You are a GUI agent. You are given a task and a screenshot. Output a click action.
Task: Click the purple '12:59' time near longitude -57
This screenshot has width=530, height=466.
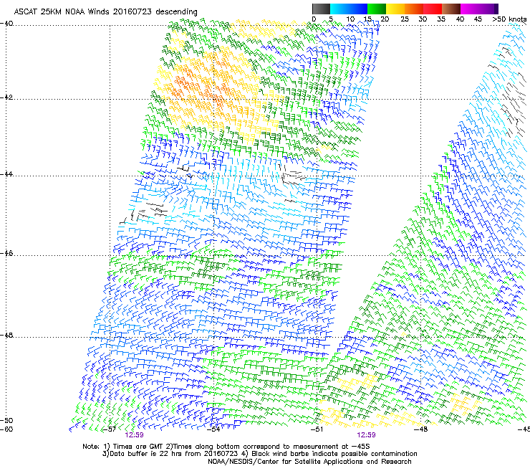point(134,435)
